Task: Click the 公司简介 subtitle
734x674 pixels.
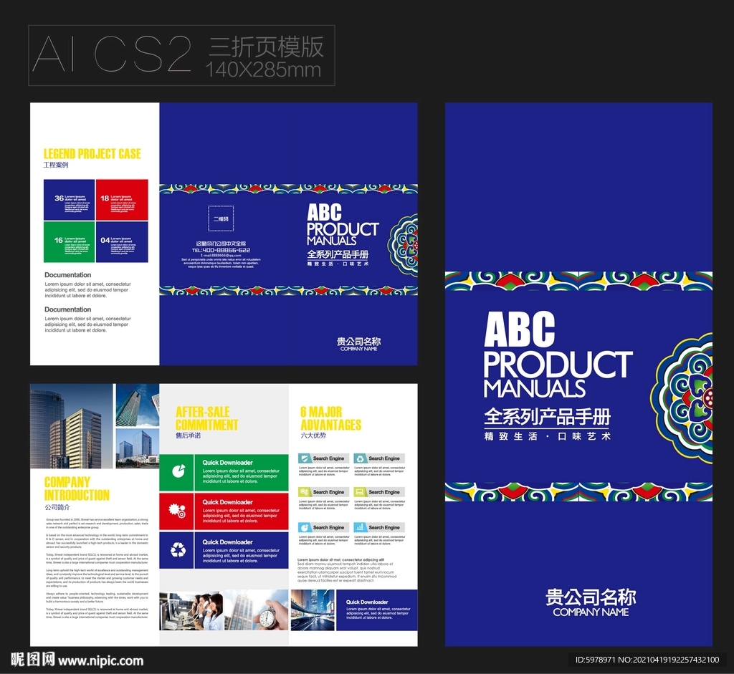Action: click(57, 507)
